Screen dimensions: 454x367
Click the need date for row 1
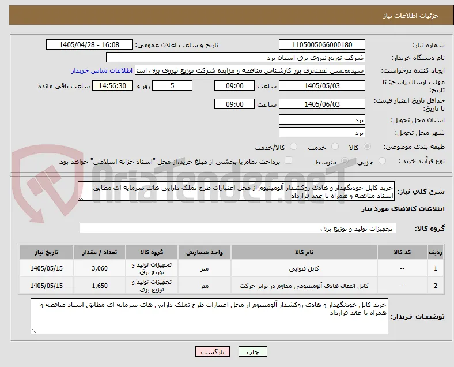46,268
